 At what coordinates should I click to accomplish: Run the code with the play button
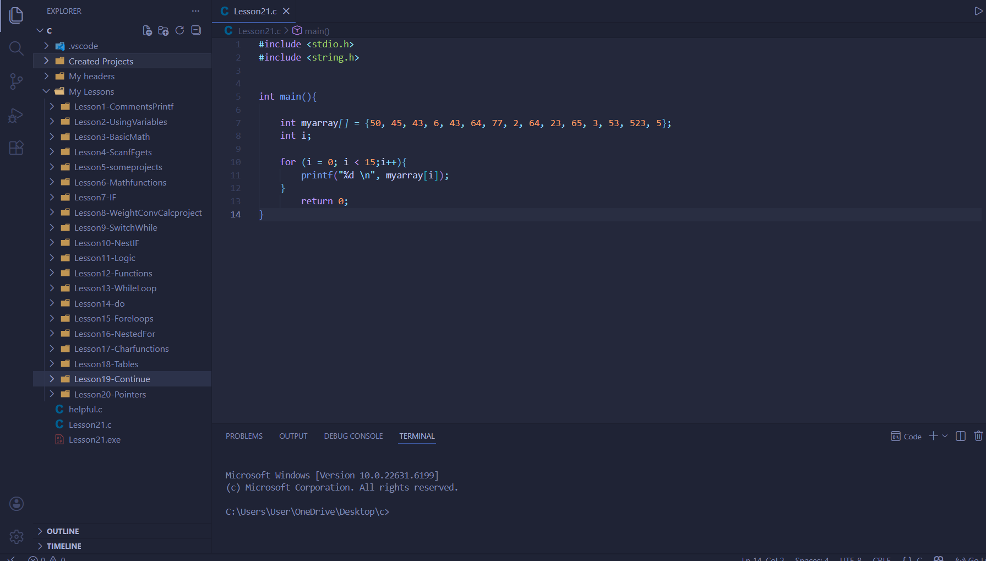[x=978, y=11]
